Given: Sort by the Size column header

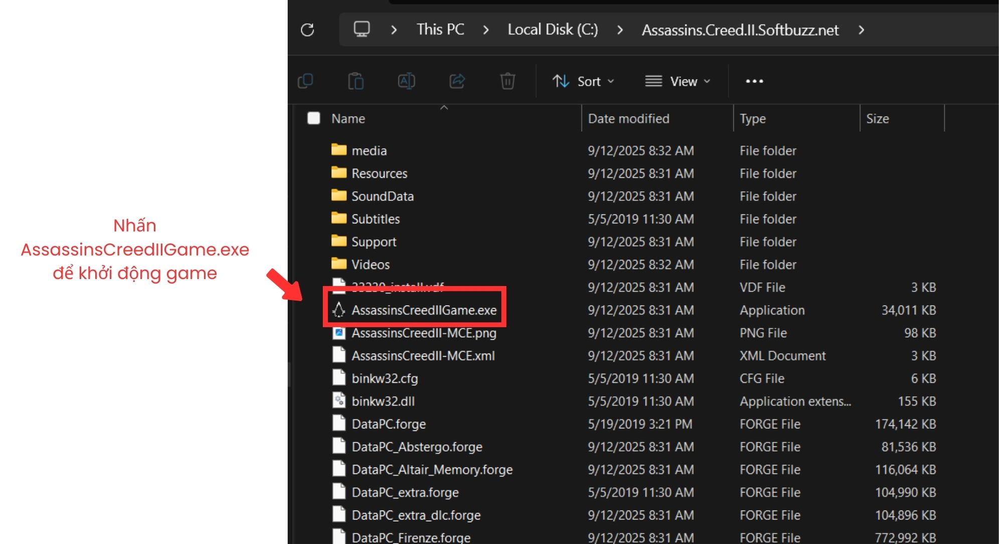Looking at the screenshot, I should click(x=878, y=119).
